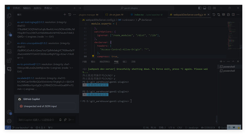Click the lightbulb code action on line 90
Screen dimensions: 247x134
pyautogui.click(x=93, y=56)
